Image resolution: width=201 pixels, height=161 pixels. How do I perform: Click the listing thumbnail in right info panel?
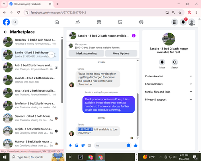(168, 39)
